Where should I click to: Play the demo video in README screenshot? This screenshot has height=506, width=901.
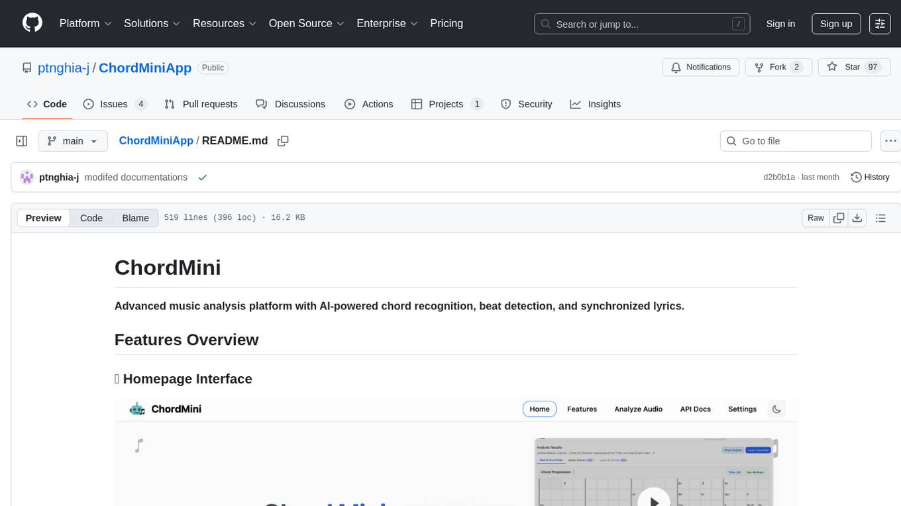(x=654, y=498)
